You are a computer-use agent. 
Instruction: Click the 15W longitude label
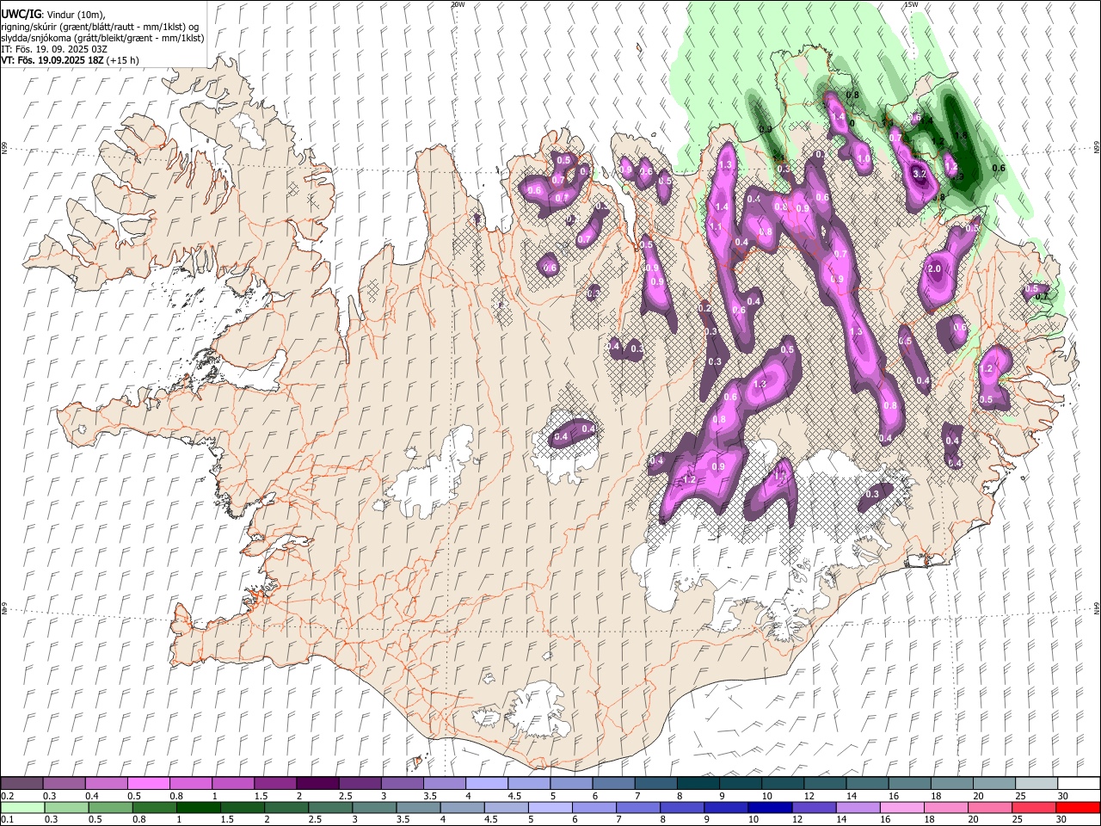[911, 4]
